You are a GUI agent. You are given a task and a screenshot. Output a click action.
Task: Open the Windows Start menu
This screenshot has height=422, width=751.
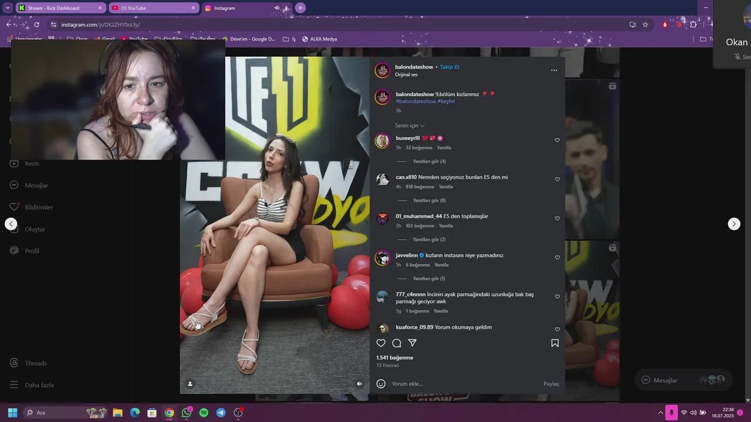pyautogui.click(x=12, y=413)
